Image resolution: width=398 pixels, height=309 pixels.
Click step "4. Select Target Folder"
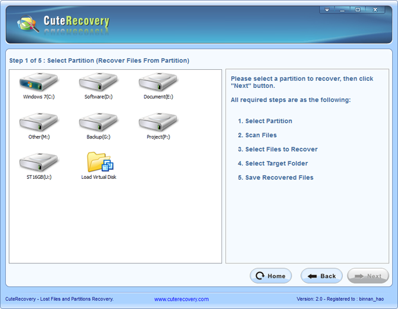tap(273, 163)
